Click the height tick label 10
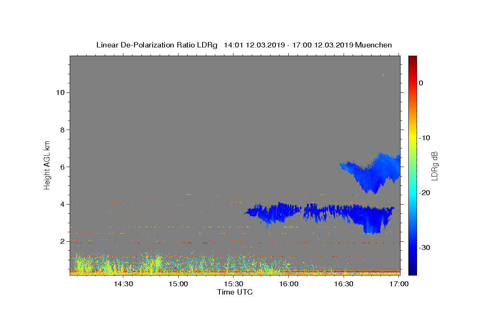The width and height of the screenshot is (495, 330). (x=60, y=92)
